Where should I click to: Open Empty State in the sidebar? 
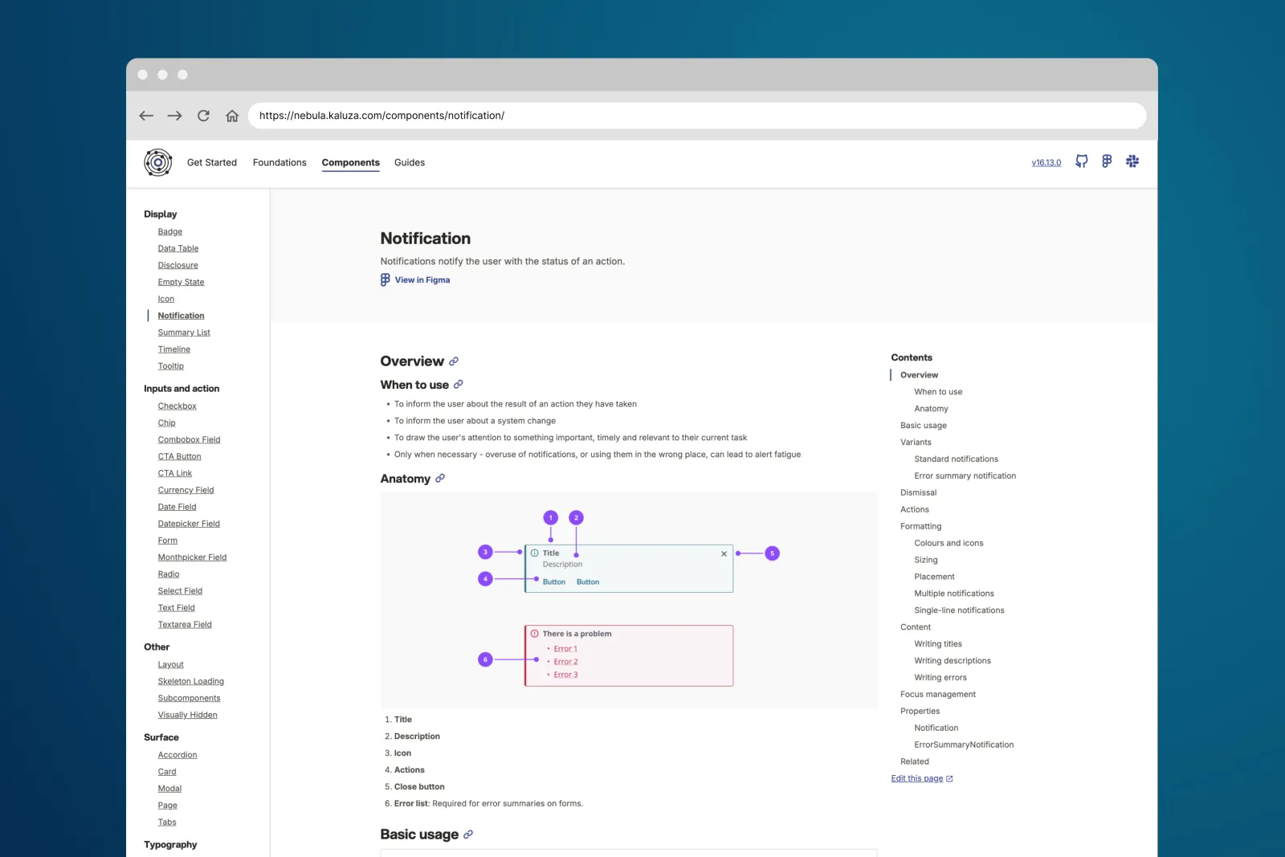[182, 282]
